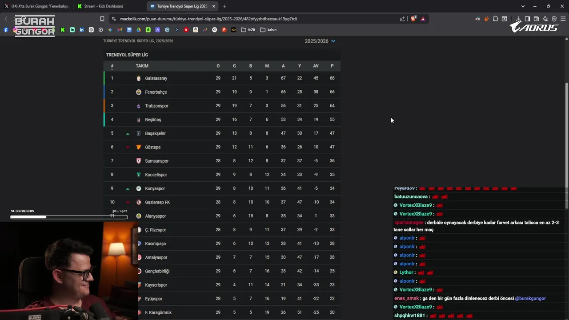Click the chat username batuuzuncaova
569x320 pixels.
[411, 196]
